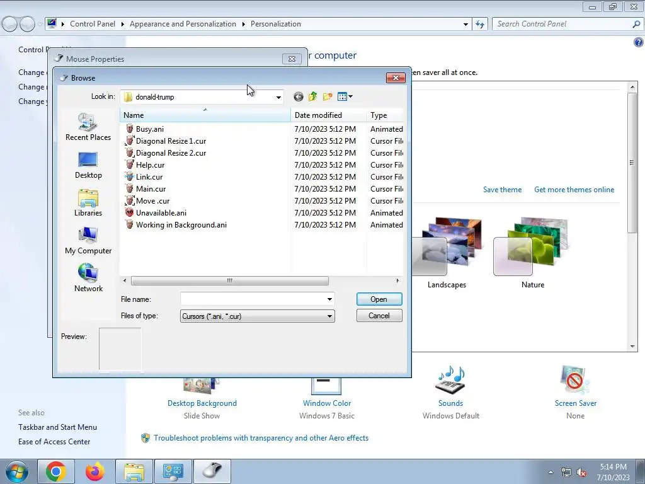Screen dimensions: 645x484
Task: Switch to Control Panel taskbar button
Action: click(173, 471)
